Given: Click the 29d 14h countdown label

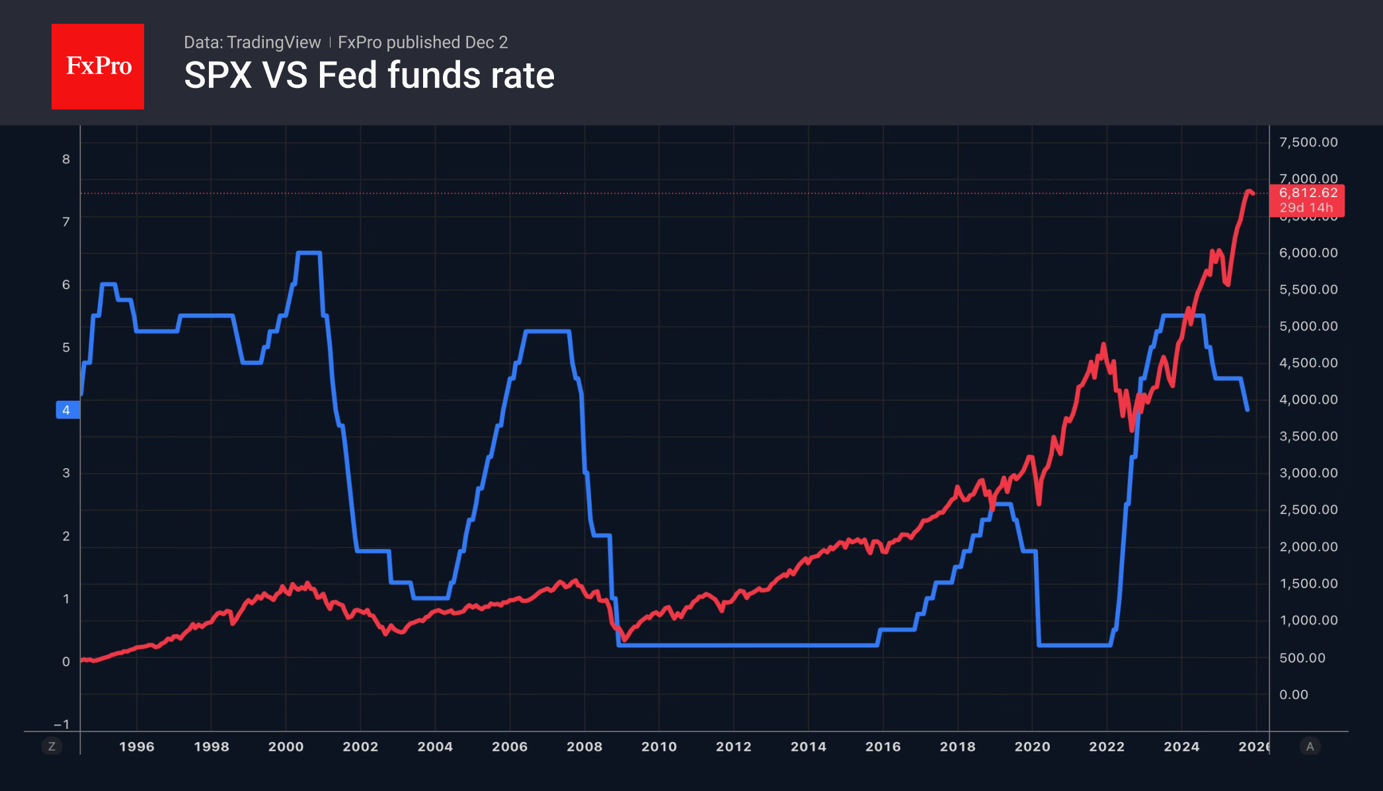Looking at the screenshot, I should pyautogui.click(x=1306, y=208).
